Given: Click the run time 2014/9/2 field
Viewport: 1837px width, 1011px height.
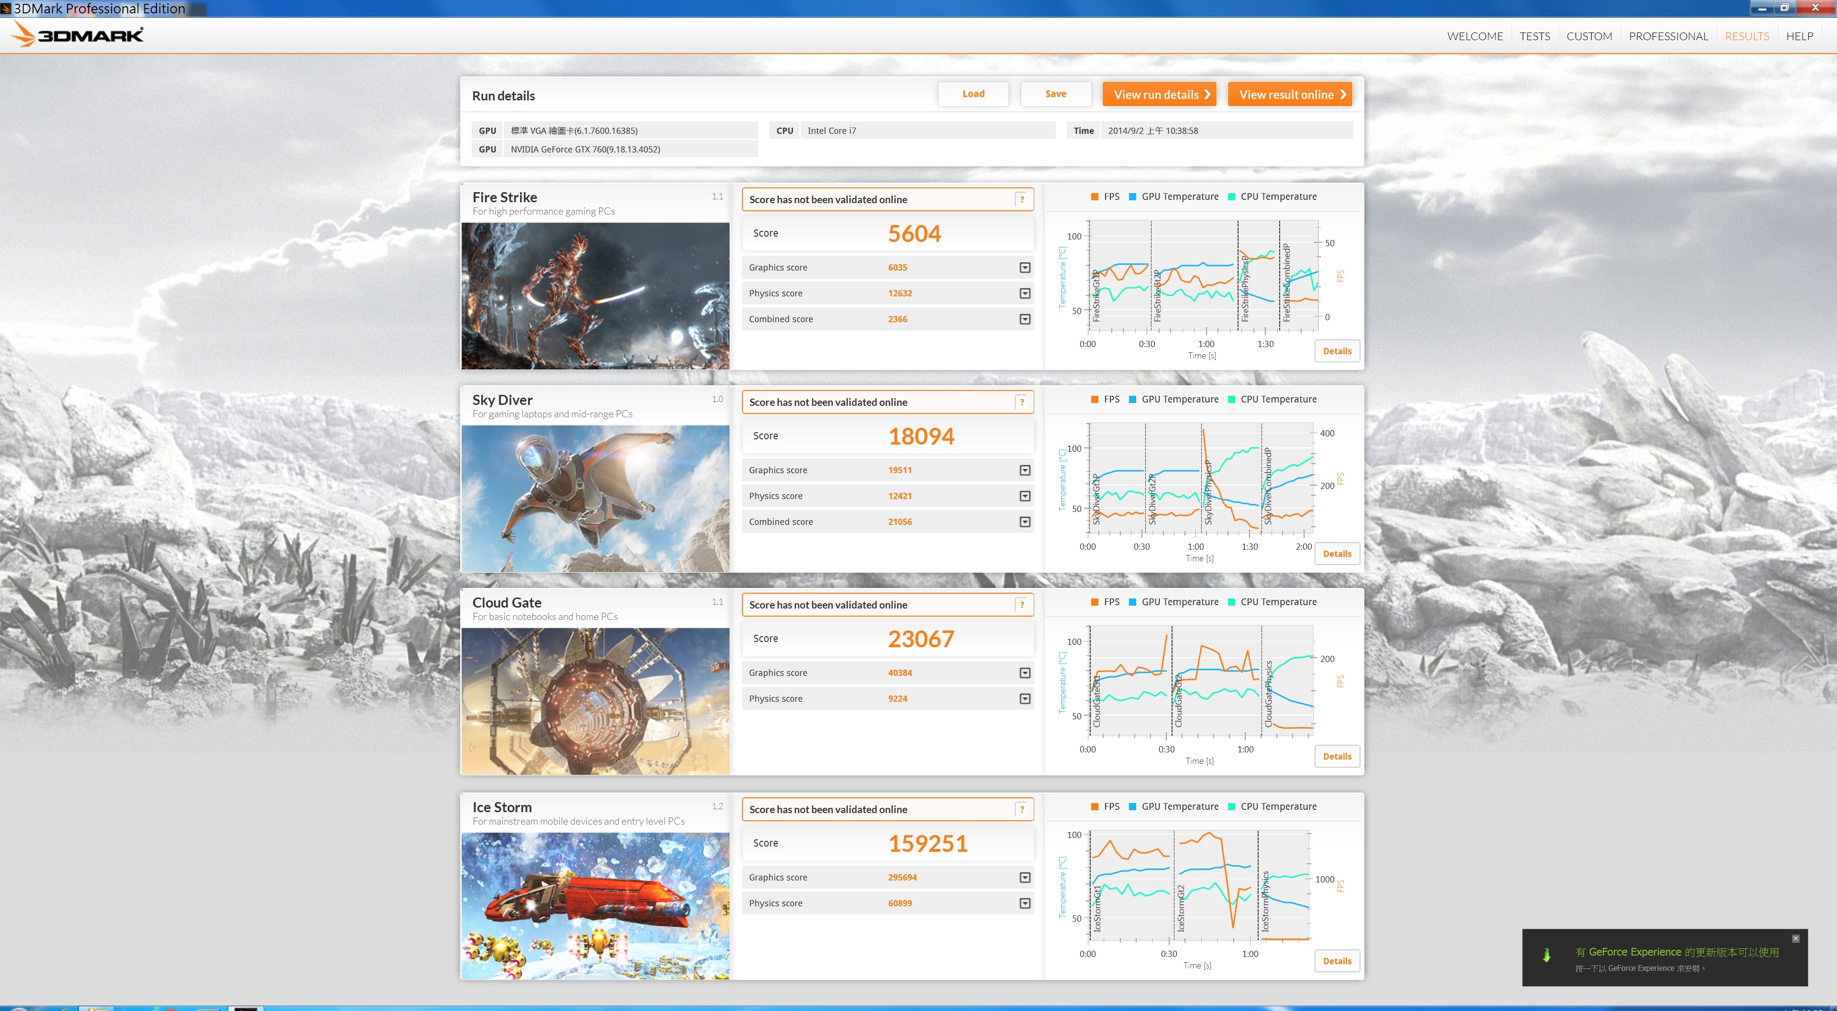Looking at the screenshot, I should click(x=1227, y=131).
